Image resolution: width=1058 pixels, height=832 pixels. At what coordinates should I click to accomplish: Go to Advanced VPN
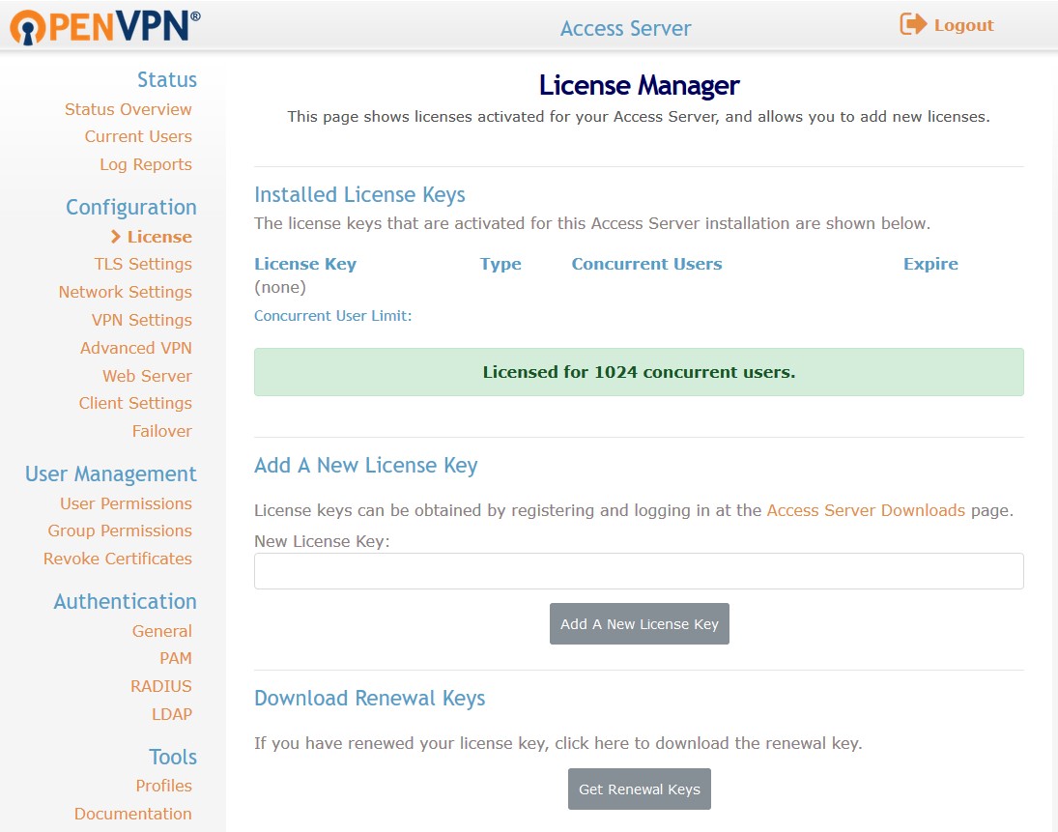pyautogui.click(x=136, y=348)
